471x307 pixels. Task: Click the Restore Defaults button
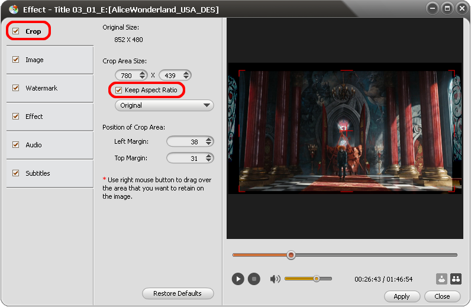(178, 293)
